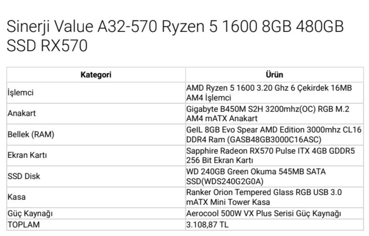Click the Anakart category cell
Viewport: 369px width, 236px height.
tap(96, 114)
